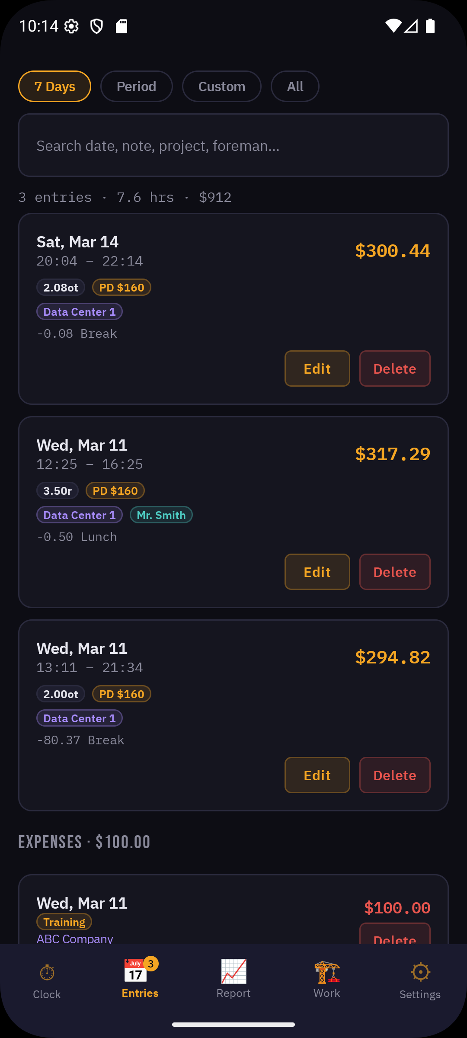Screen dimensions: 467x1038
Task: Tap the PD $160 per diem badge
Action: coord(122,287)
